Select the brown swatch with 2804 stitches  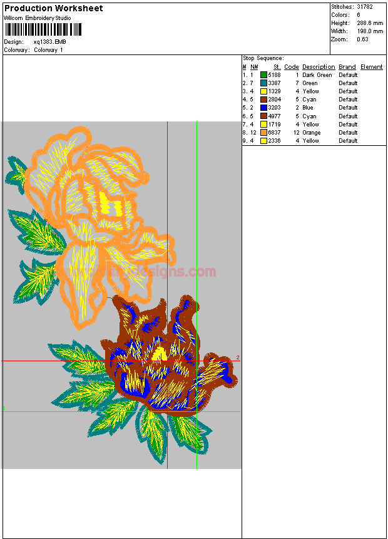[263, 100]
